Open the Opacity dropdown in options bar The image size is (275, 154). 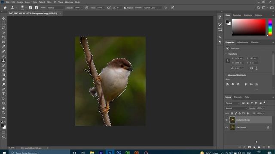click(82, 8)
